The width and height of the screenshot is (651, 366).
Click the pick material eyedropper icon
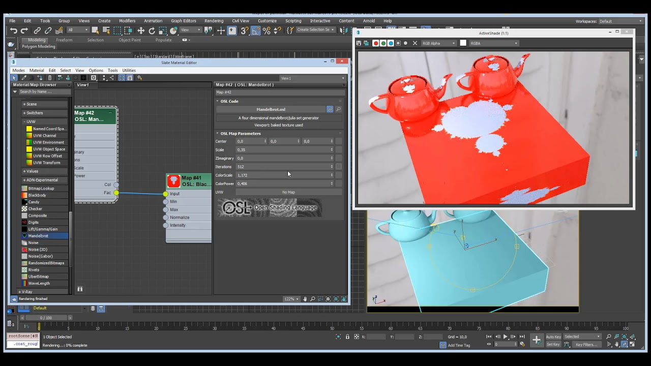pos(23,78)
